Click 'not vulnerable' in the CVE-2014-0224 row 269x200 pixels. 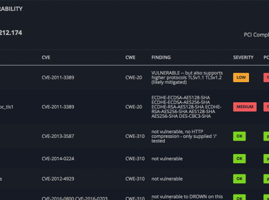[x=167, y=159]
